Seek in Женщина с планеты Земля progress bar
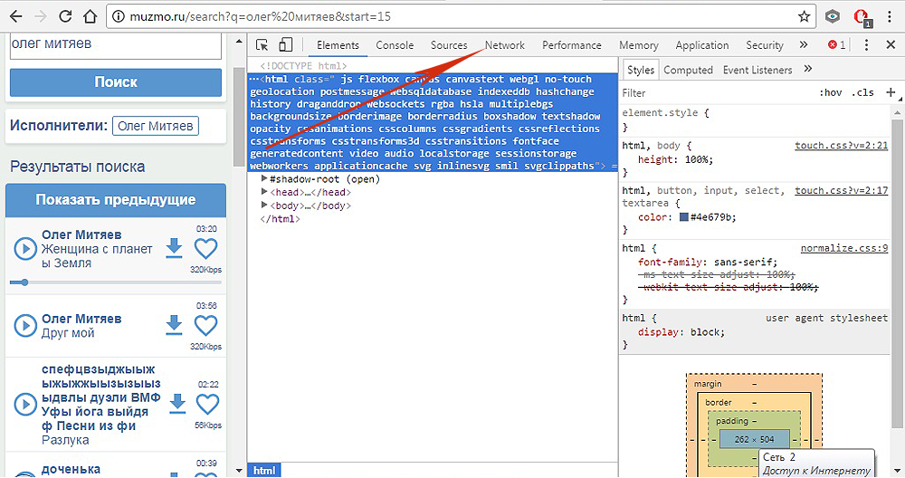The width and height of the screenshot is (905, 478). 116,282
